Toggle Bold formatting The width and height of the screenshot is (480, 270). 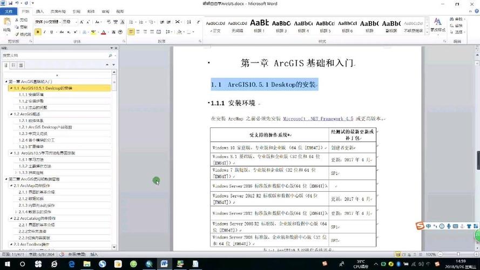pyautogui.click(x=38, y=32)
